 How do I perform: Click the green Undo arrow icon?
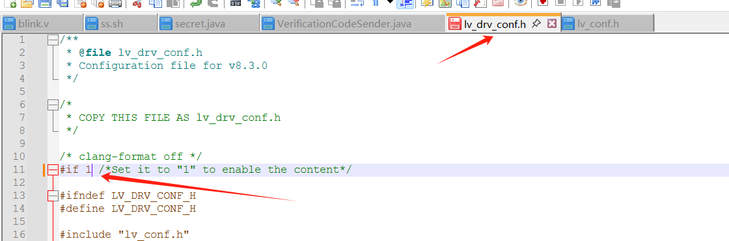tap(195, 4)
